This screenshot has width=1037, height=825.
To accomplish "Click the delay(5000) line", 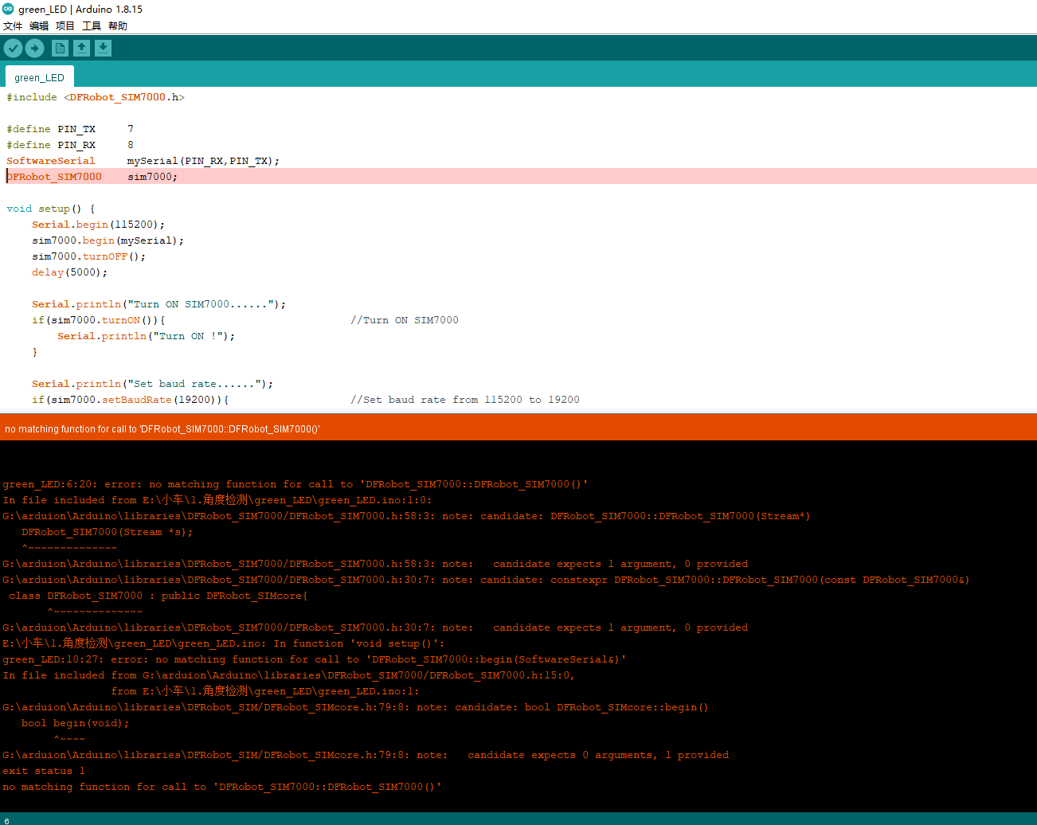I will click(69, 272).
